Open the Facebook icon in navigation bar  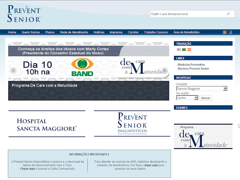pyautogui.click(x=231, y=32)
